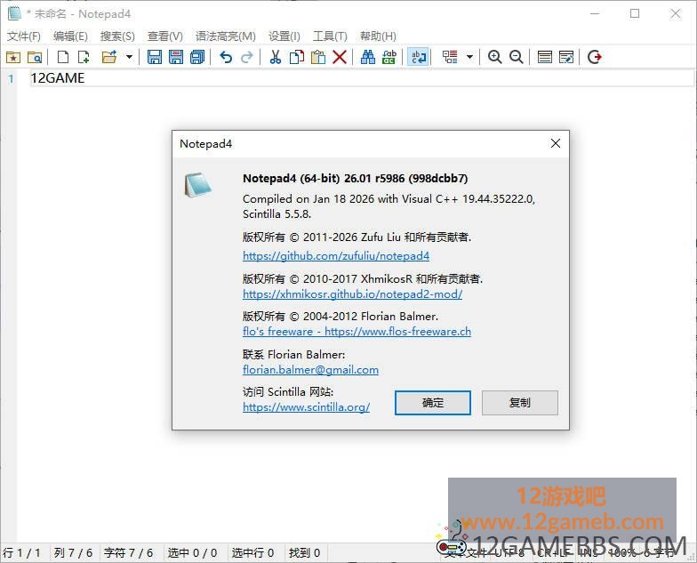697x563 pixels.
Task: Open the github.com/zufuliu/notepad4 link
Action: pyautogui.click(x=336, y=256)
